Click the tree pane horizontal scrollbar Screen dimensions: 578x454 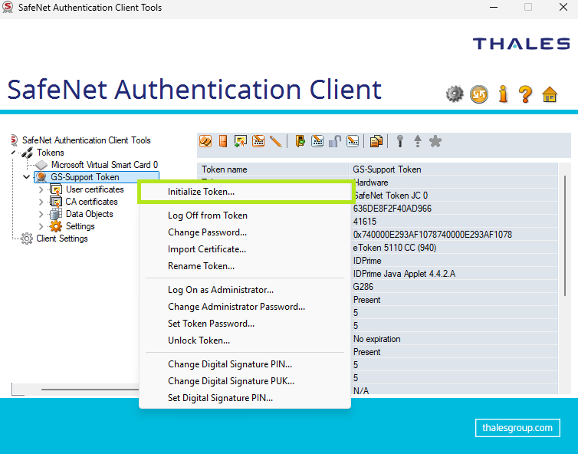click(90, 389)
